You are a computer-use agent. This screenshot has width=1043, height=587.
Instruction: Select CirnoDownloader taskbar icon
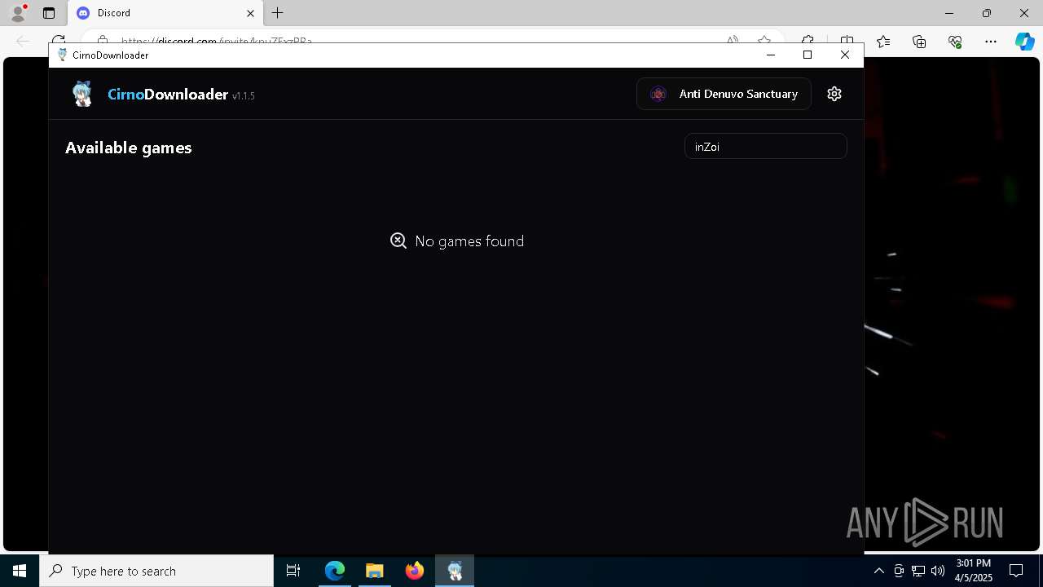click(455, 571)
